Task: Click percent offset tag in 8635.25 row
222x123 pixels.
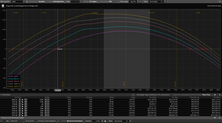Action: (26, 100)
